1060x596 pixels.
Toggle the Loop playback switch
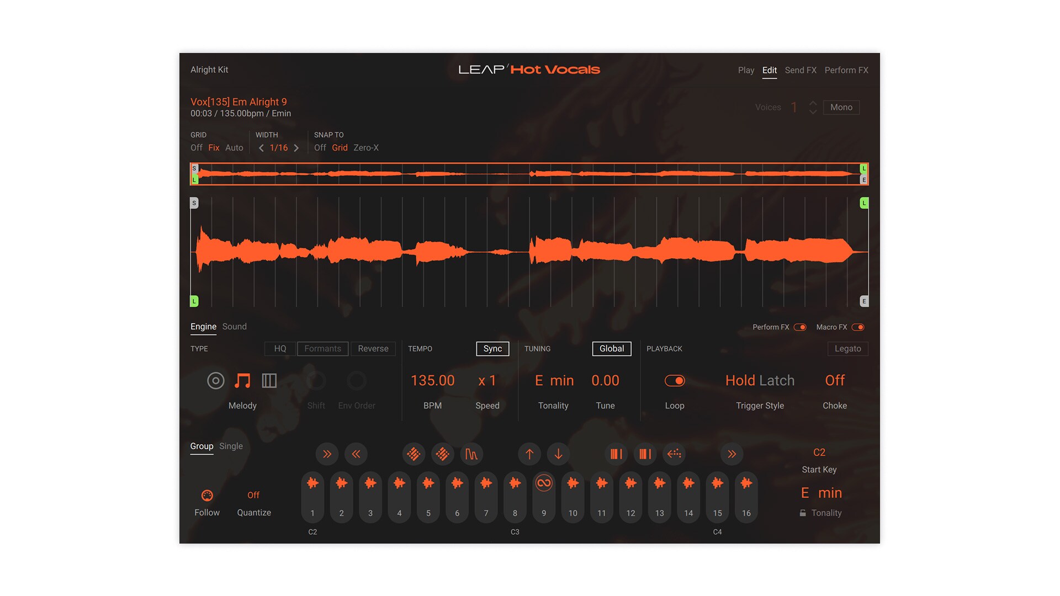(674, 381)
